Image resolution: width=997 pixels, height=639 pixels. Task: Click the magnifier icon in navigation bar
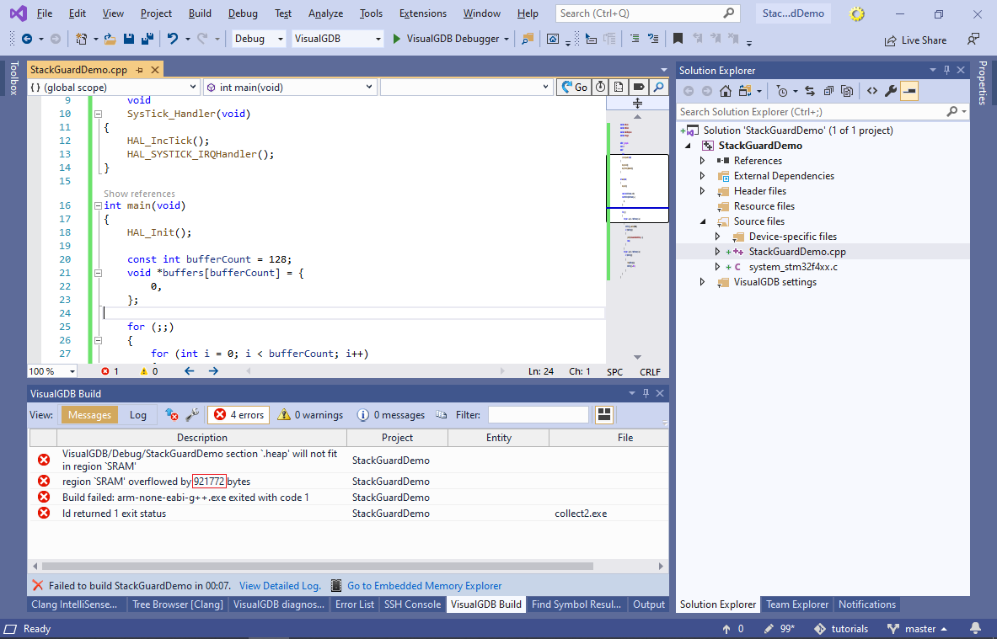point(659,88)
